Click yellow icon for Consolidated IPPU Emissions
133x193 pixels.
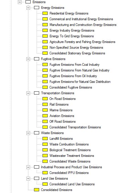pyautogui.click(x=45, y=173)
